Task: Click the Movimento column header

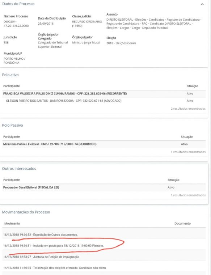Action: [x=12, y=224]
